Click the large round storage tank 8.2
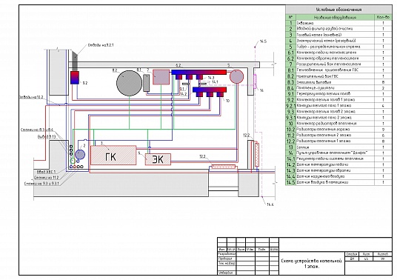This screenshot has height=280, width=397. pos(129,83)
